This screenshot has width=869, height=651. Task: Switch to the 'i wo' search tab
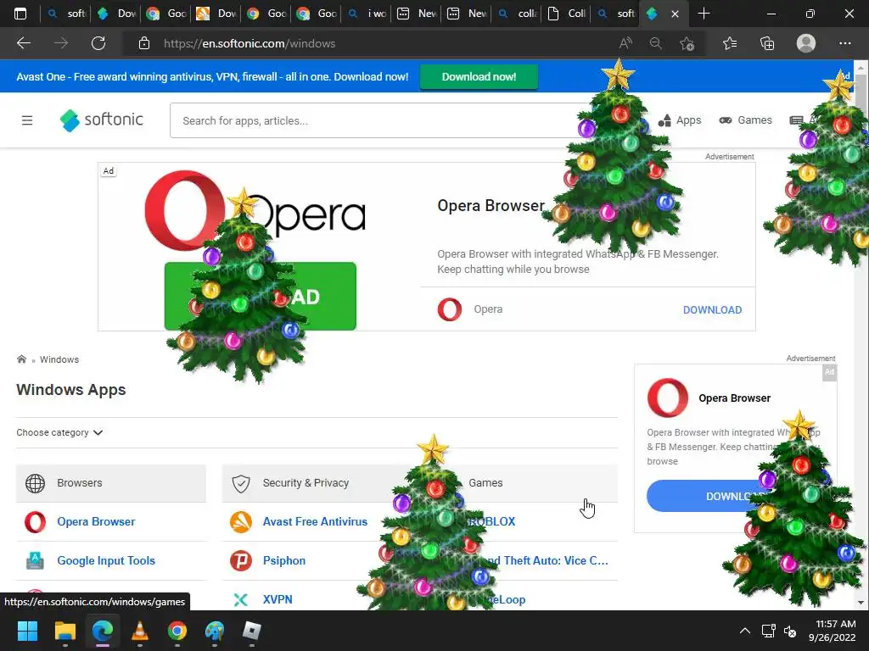367,14
